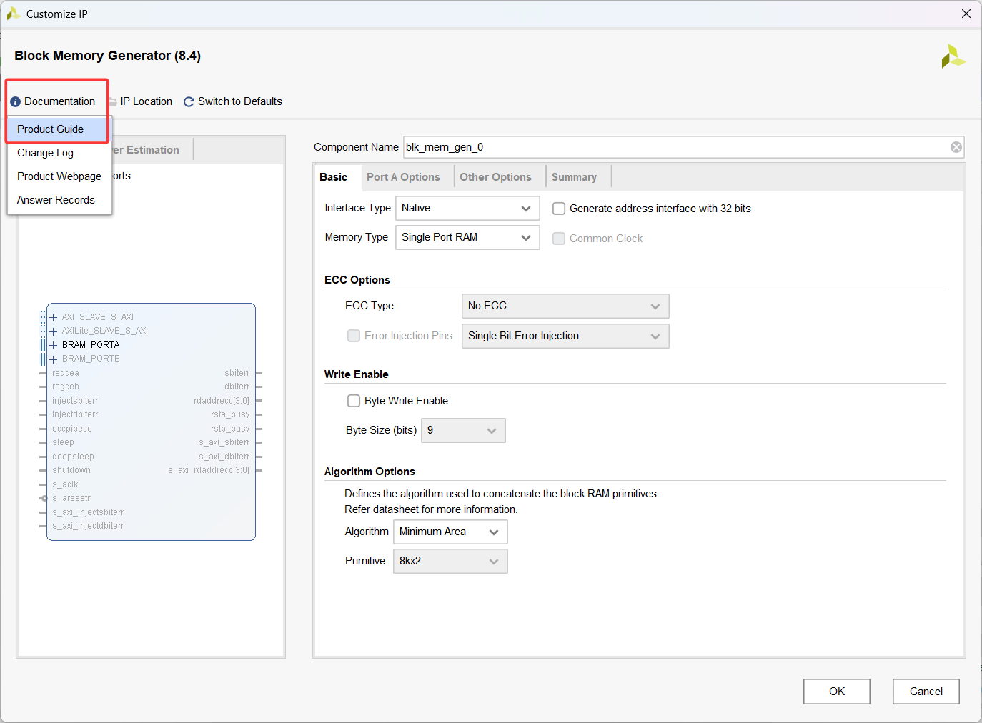Click the regcea port label
Screen dimensions: 982x723
click(x=66, y=373)
